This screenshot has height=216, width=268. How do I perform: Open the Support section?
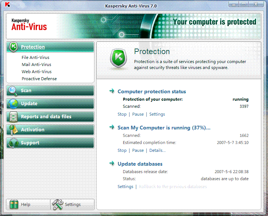(x=50, y=143)
